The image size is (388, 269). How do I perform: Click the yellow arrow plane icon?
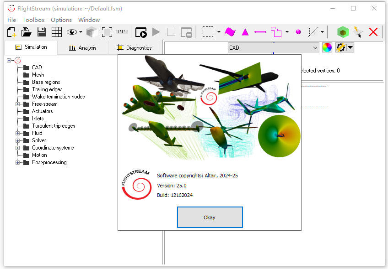click(x=358, y=32)
